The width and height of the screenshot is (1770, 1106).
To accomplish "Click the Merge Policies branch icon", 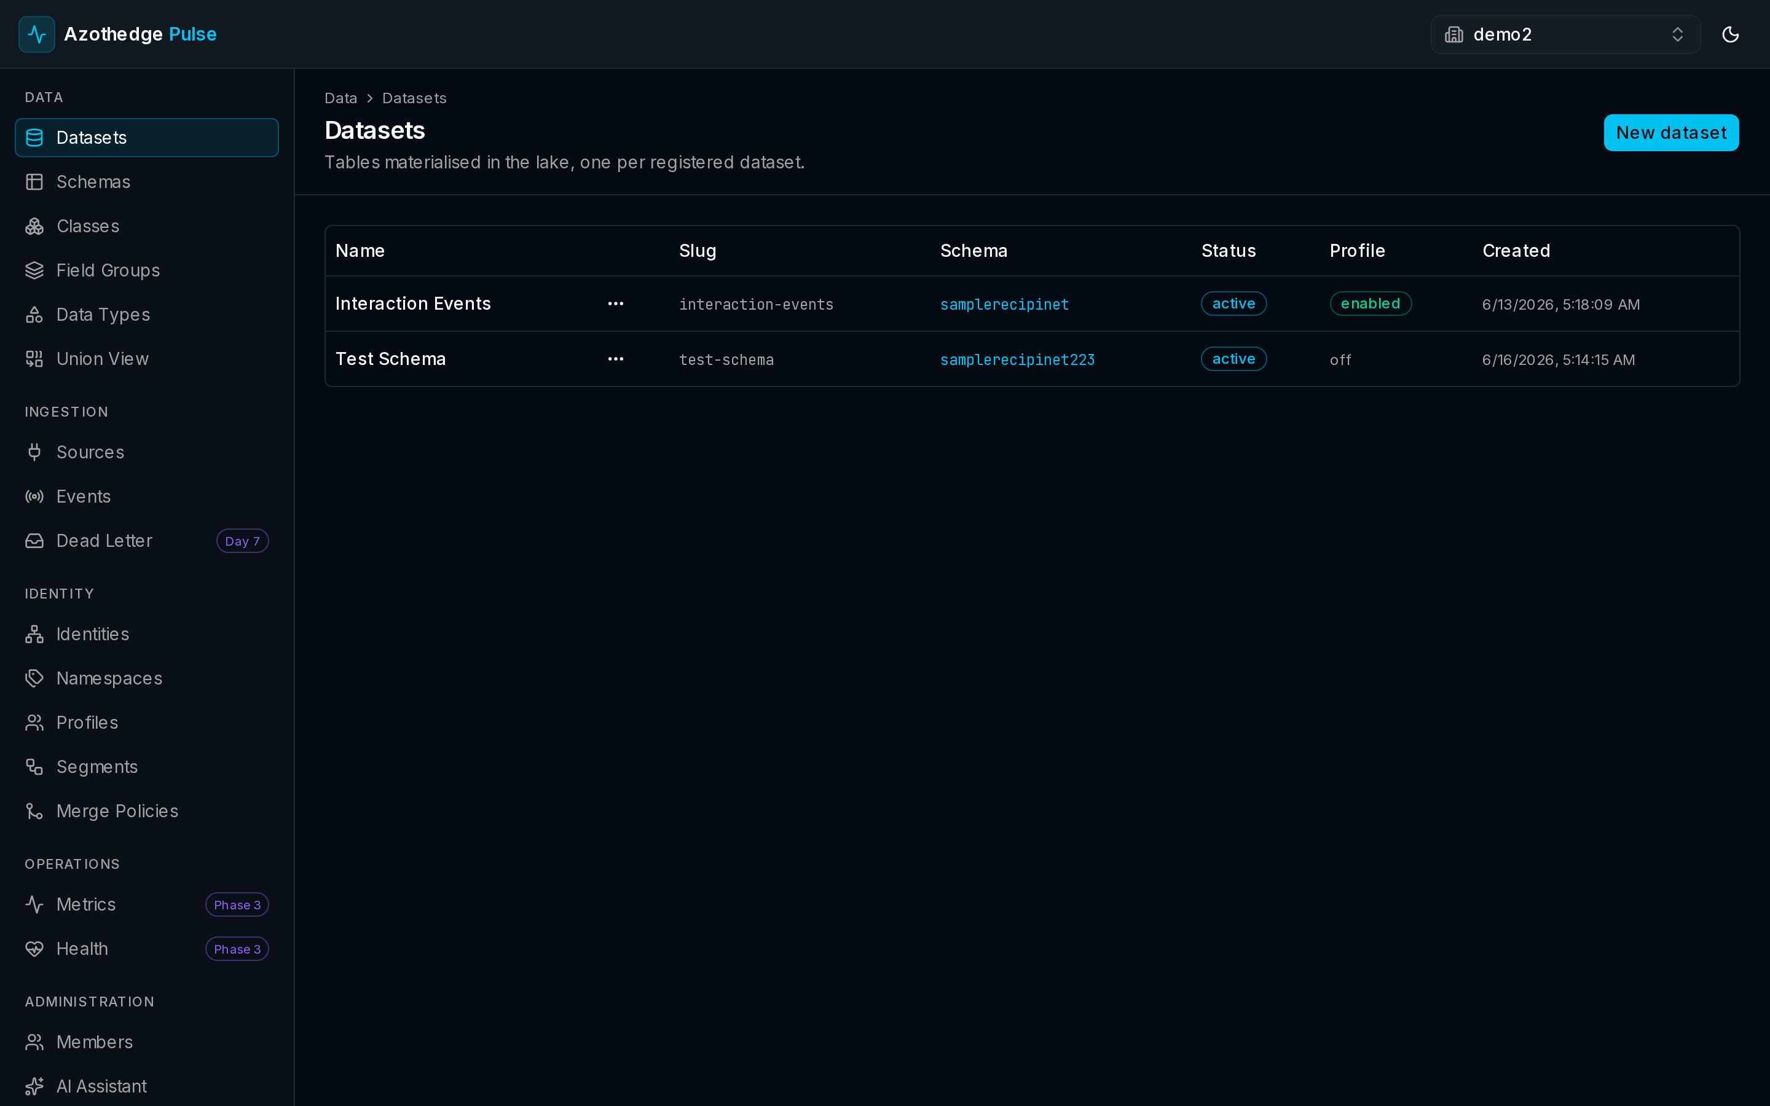I will click(x=34, y=811).
